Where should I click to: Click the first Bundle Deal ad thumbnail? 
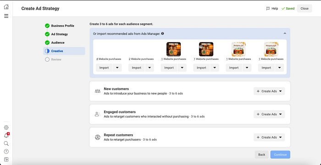coord(174,49)
